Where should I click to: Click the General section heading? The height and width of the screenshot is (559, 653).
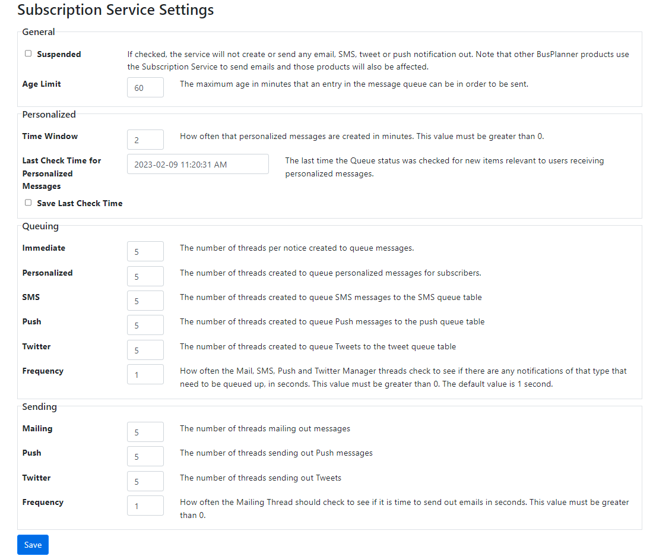(38, 31)
